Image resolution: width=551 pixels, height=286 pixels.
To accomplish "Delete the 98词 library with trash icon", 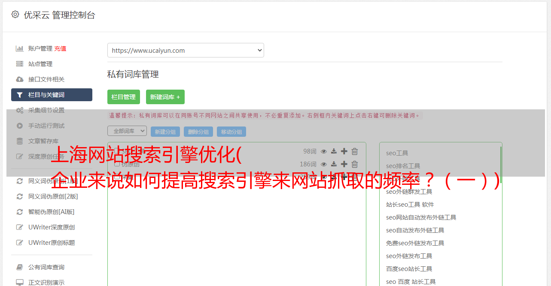I will click(355, 151).
